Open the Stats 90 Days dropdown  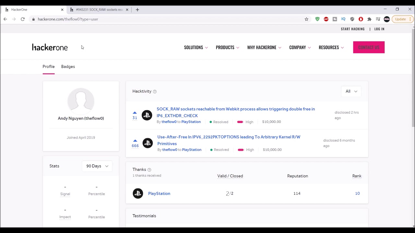(x=97, y=166)
